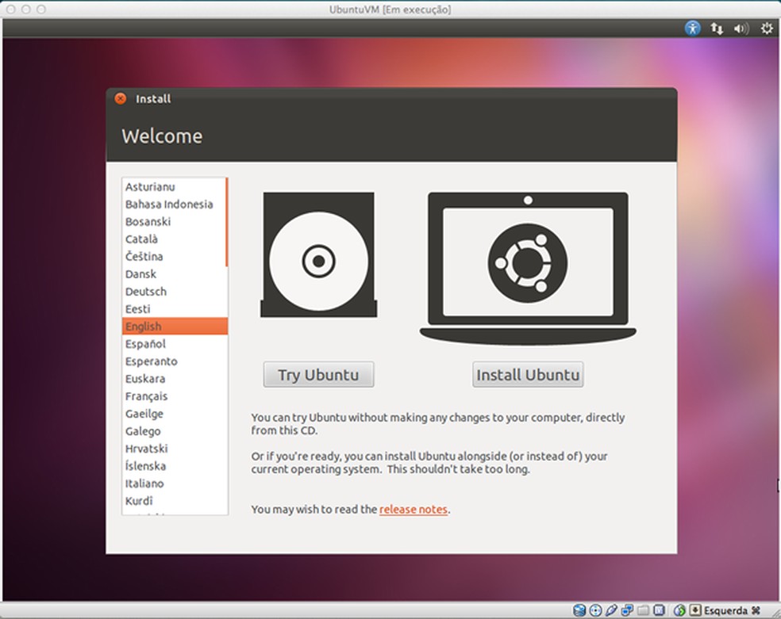The image size is (781, 619).
Task: Click the Install Ubuntu button
Action: point(528,374)
